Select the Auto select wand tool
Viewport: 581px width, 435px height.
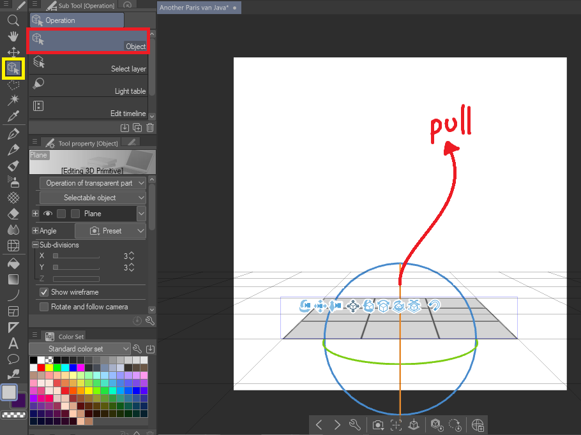(13, 100)
